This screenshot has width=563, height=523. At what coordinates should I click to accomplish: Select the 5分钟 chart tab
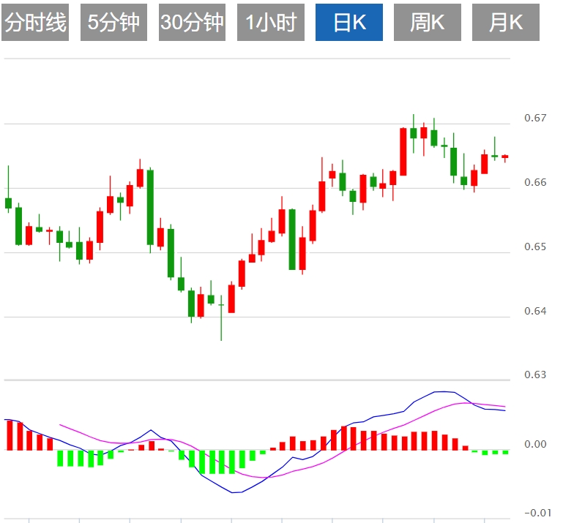113,23
